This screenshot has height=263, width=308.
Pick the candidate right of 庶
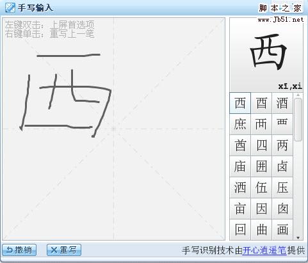tap(261, 124)
